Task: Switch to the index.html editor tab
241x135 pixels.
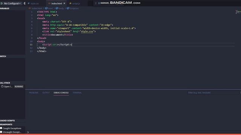Action: pos(56,3)
